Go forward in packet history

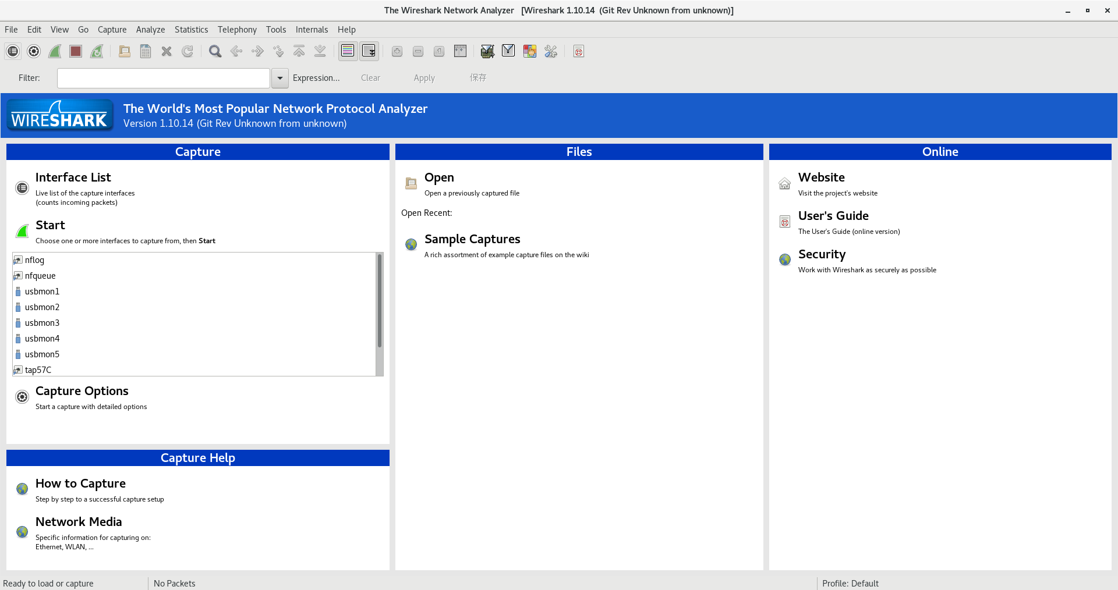coord(257,51)
